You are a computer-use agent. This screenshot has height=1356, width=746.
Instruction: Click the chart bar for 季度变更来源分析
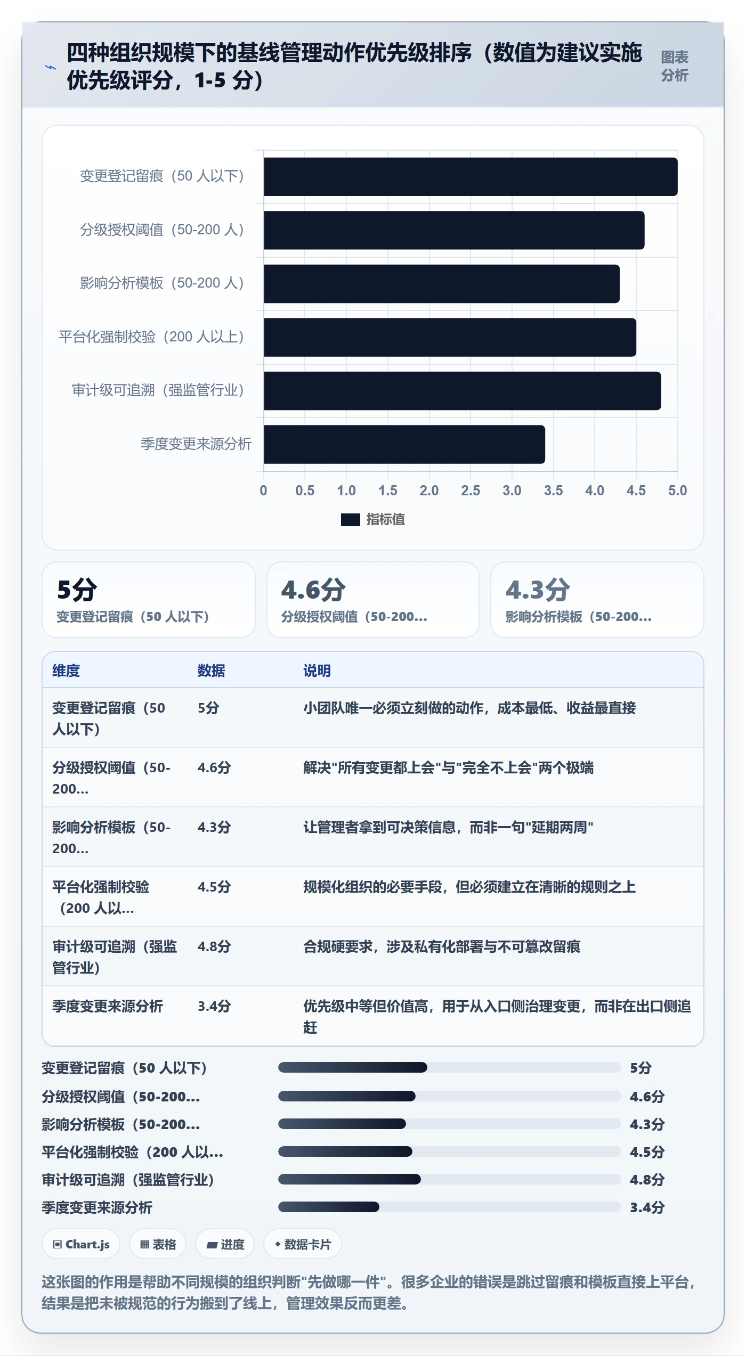pos(404,444)
